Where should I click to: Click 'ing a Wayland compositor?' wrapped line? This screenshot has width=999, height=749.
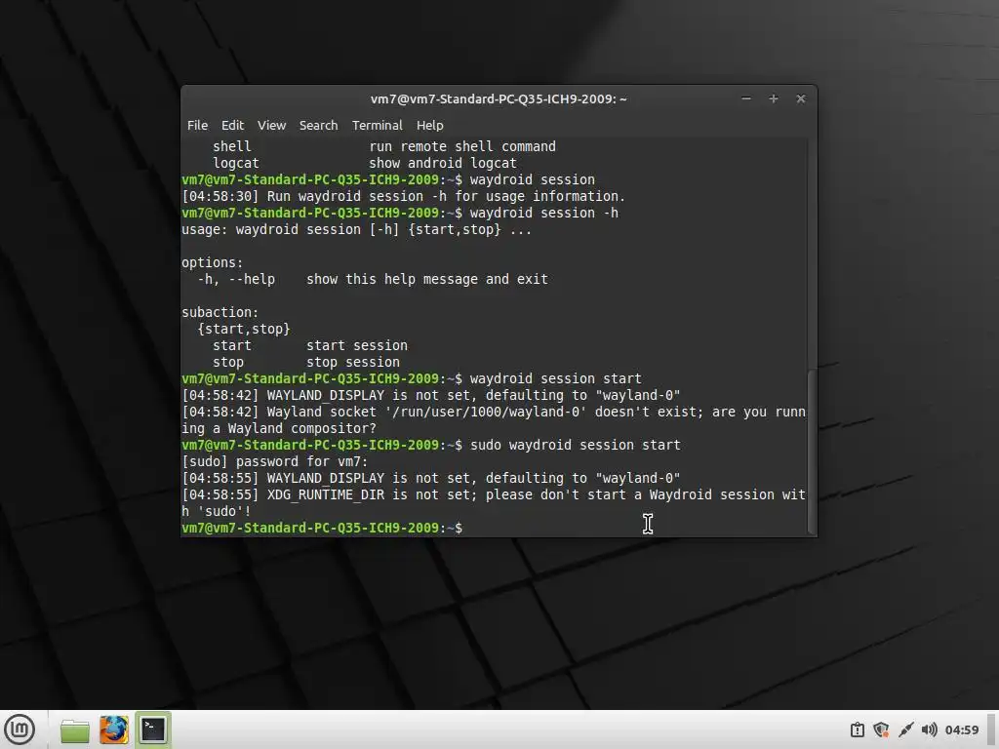(279, 428)
